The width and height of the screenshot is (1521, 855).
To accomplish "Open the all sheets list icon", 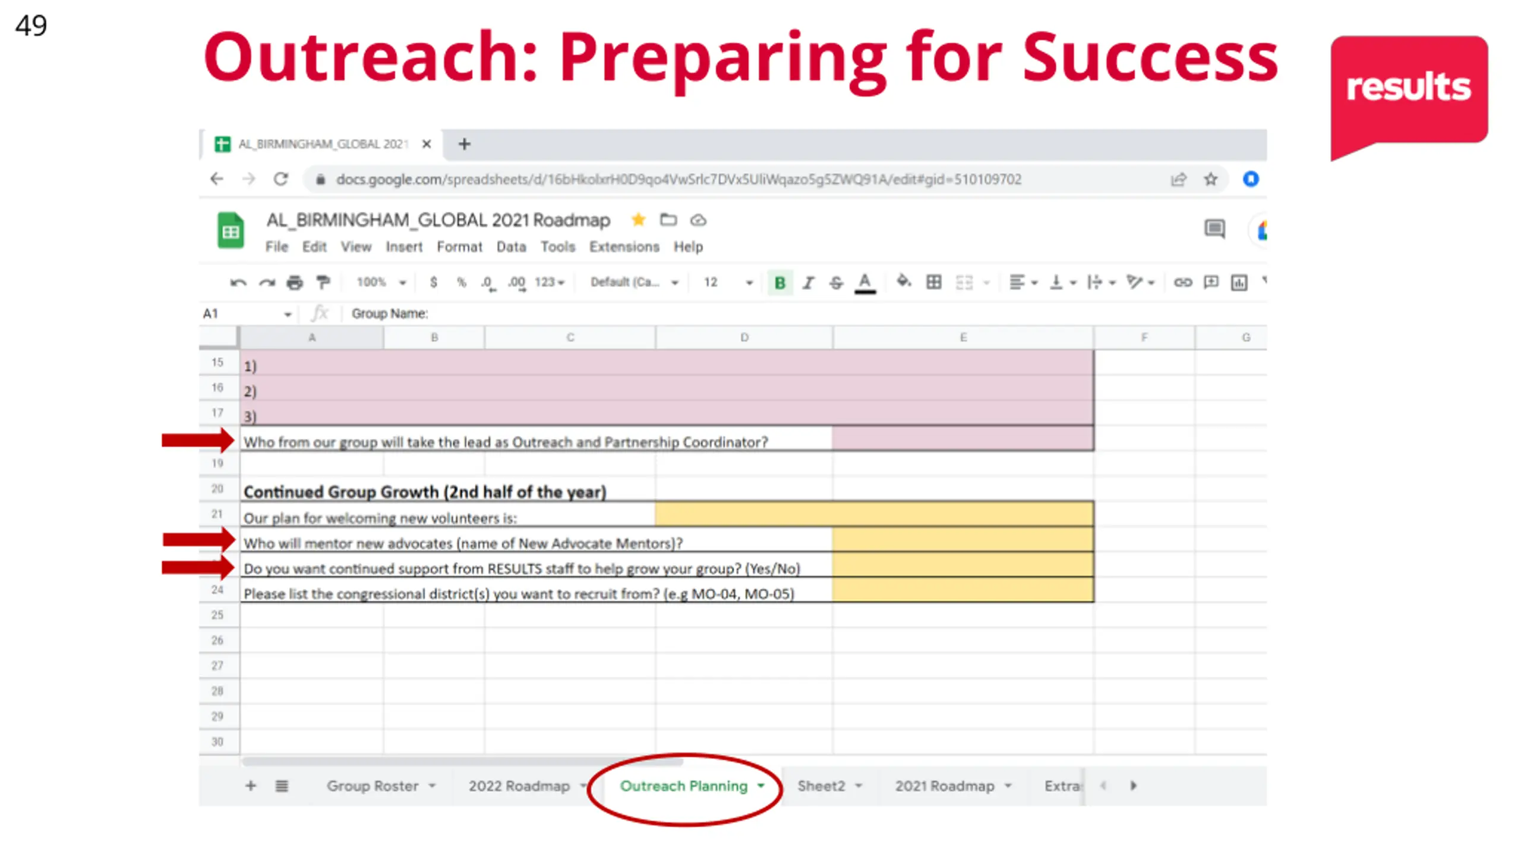I will 282,786.
